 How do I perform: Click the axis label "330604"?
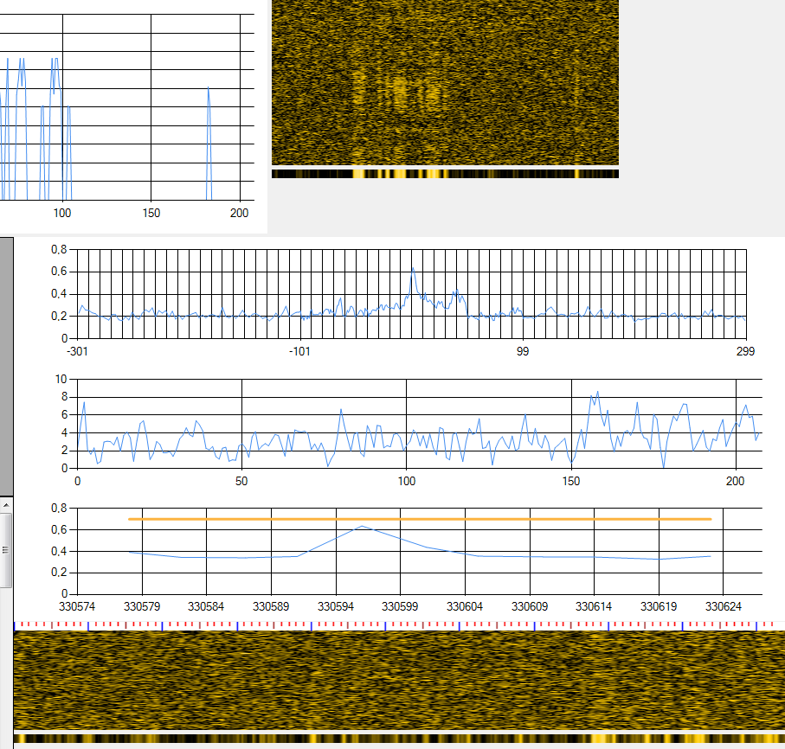465,606
